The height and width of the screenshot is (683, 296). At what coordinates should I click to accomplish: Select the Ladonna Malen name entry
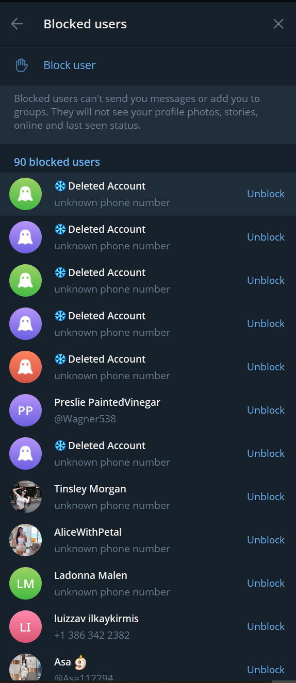click(x=91, y=575)
